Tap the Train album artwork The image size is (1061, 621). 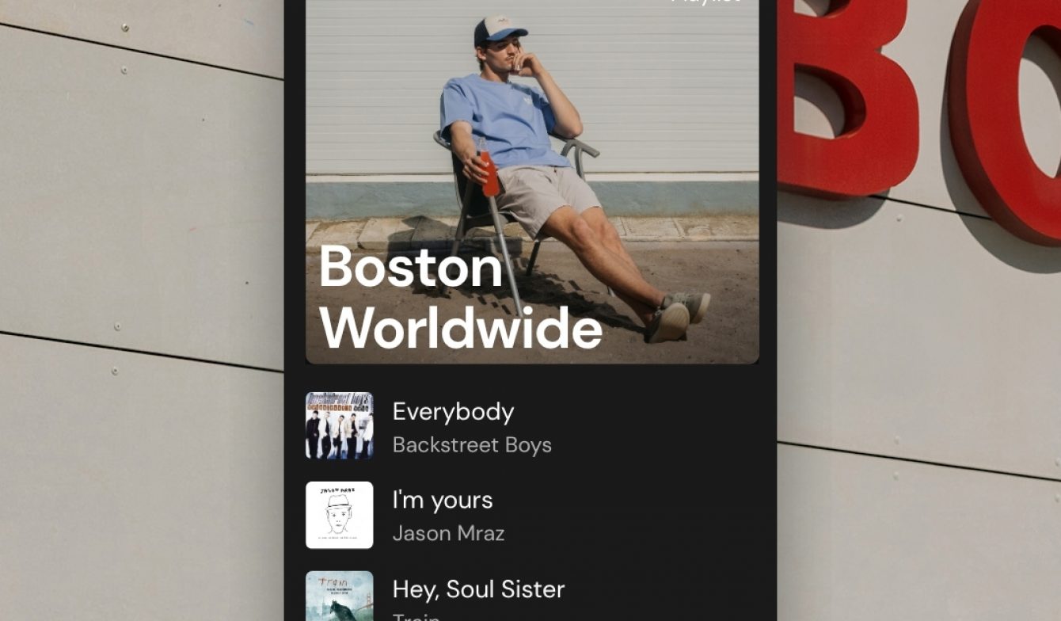point(340,596)
